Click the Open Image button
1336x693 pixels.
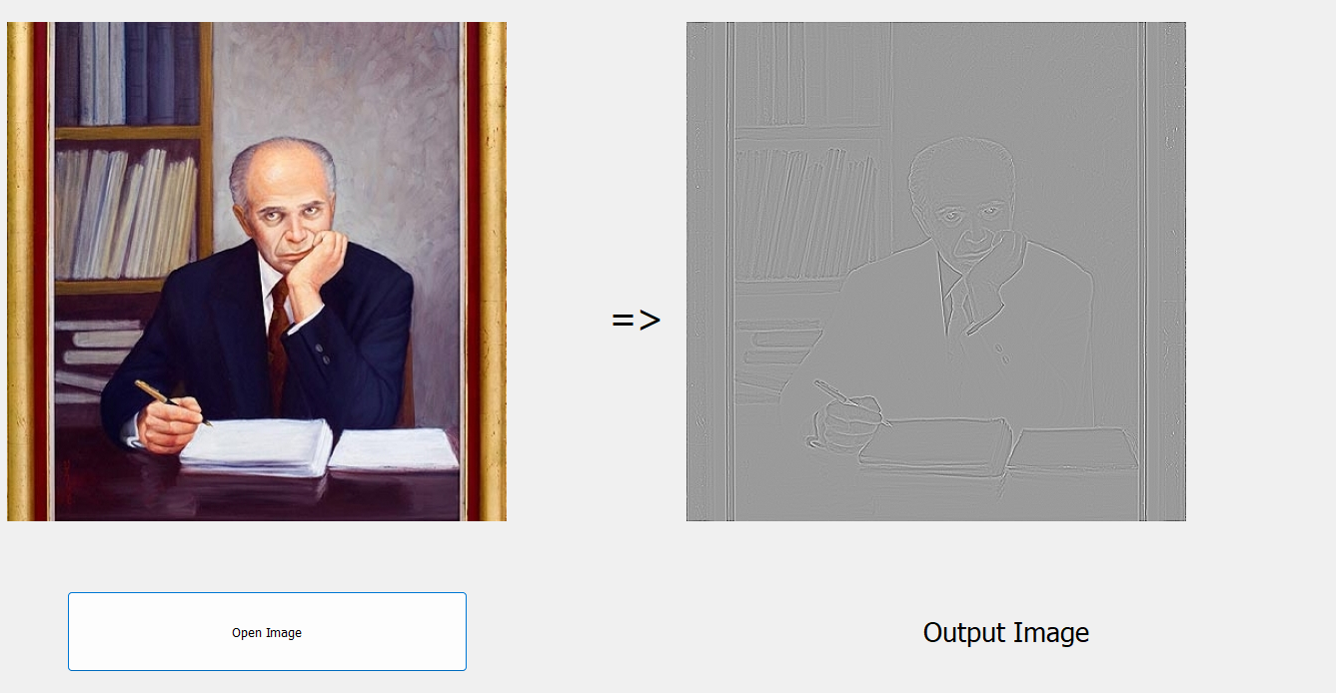[267, 631]
